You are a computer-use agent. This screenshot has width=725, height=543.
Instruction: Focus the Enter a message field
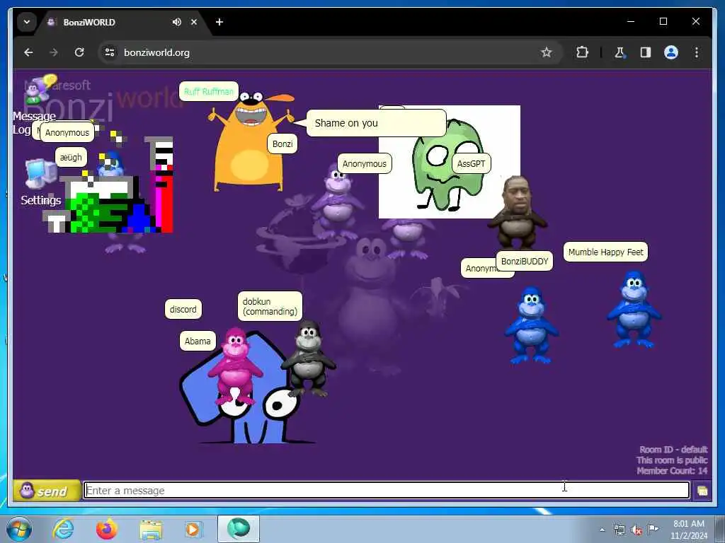387,491
